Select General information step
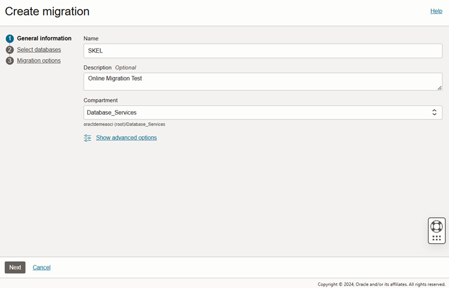 [x=44, y=38]
